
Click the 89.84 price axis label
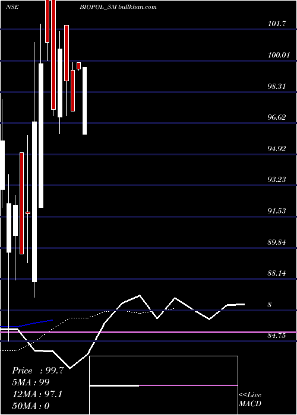point(277,242)
